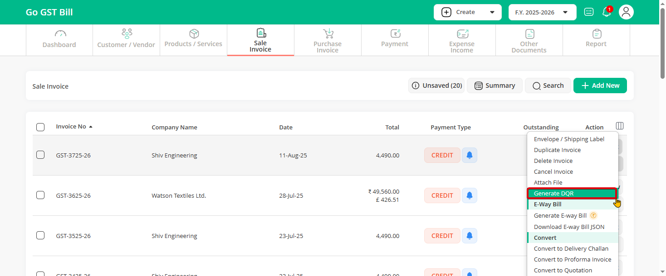Click the notification bell icon in header

click(x=606, y=12)
